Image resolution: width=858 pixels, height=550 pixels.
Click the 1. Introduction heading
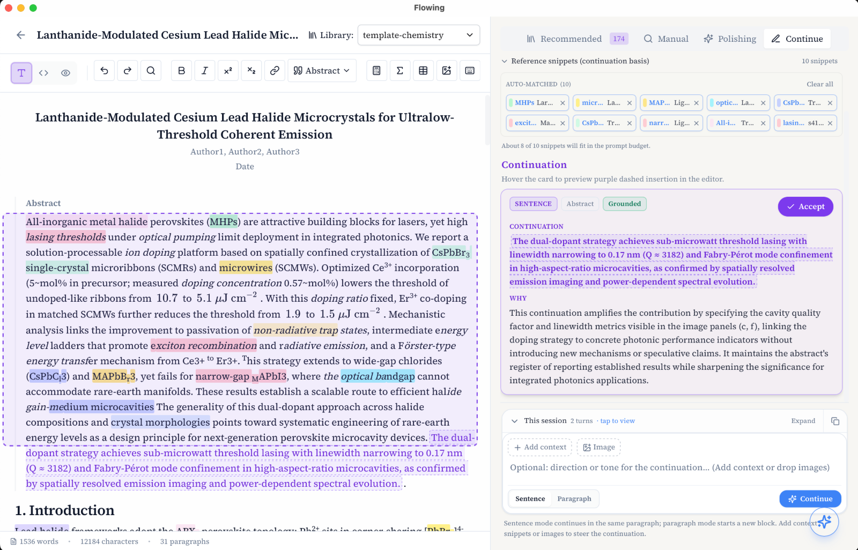[65, 510]
